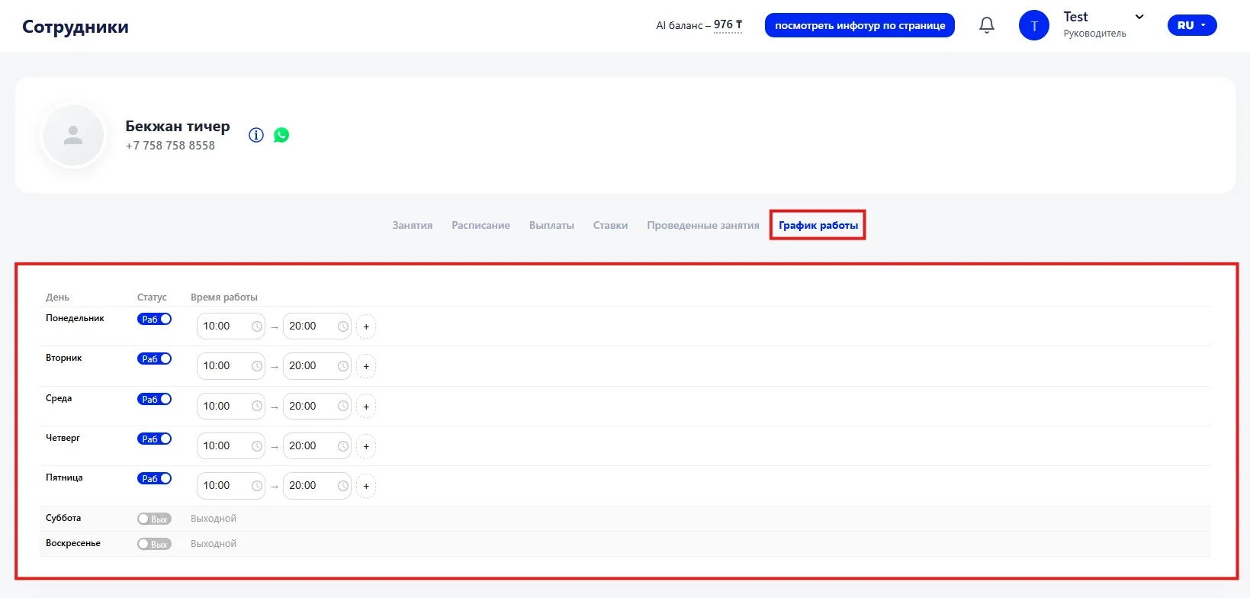
Task: Open clock picker in Среда end time
Action: pos(343,406)
